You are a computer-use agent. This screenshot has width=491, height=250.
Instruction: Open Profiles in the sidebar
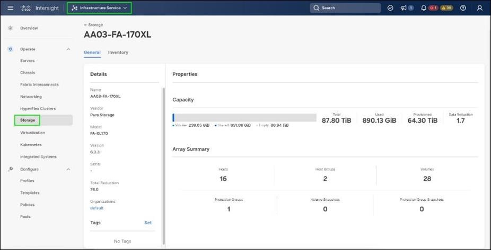pyautogui.click(x=27, y=181)
